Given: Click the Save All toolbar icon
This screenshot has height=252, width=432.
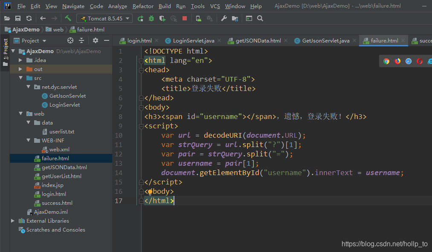Looking at the screenshot, I should [x=18, y=18].
